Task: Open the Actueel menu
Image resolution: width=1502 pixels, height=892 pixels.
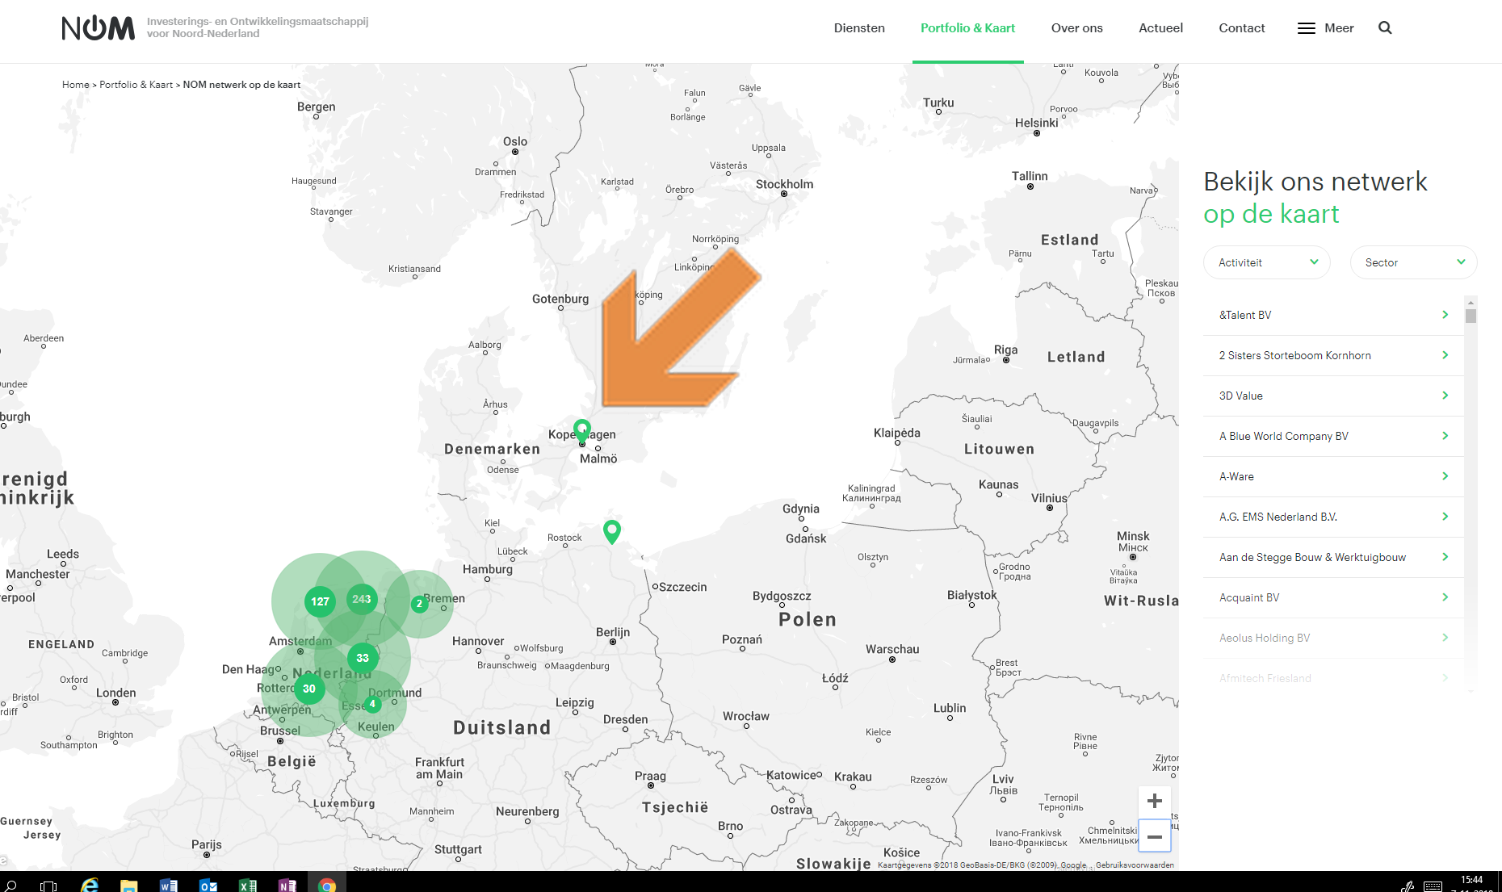Action: (1160, 28)
